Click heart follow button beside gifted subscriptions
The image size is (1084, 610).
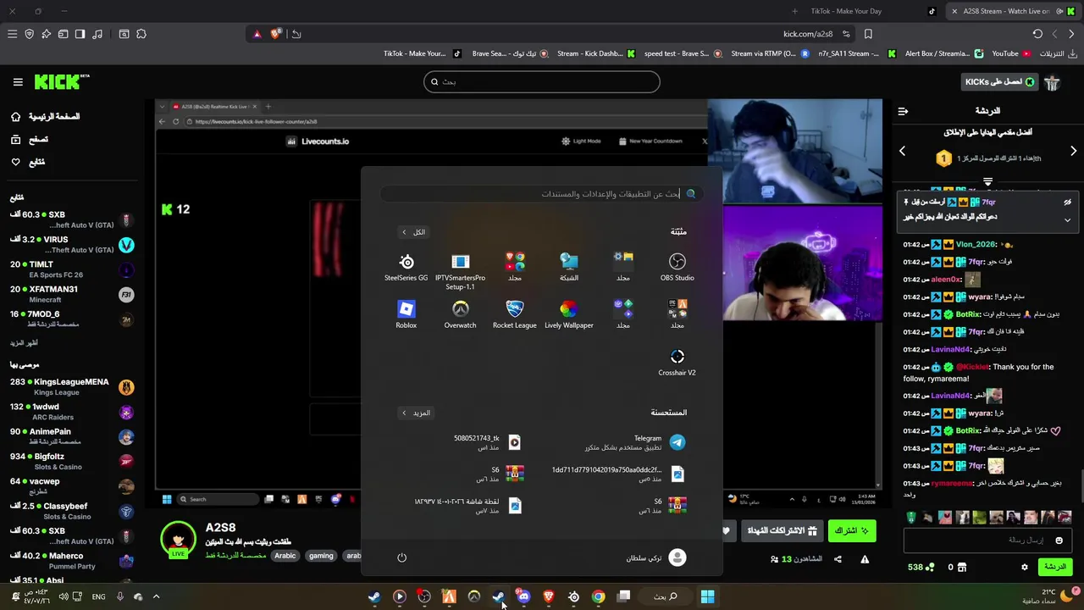pyautogui.click(x=726, y=531)
